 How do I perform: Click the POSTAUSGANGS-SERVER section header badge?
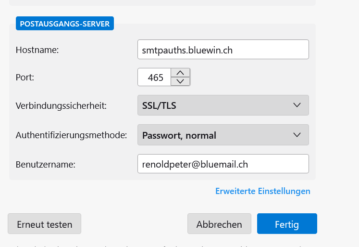[x=65, y=23]
